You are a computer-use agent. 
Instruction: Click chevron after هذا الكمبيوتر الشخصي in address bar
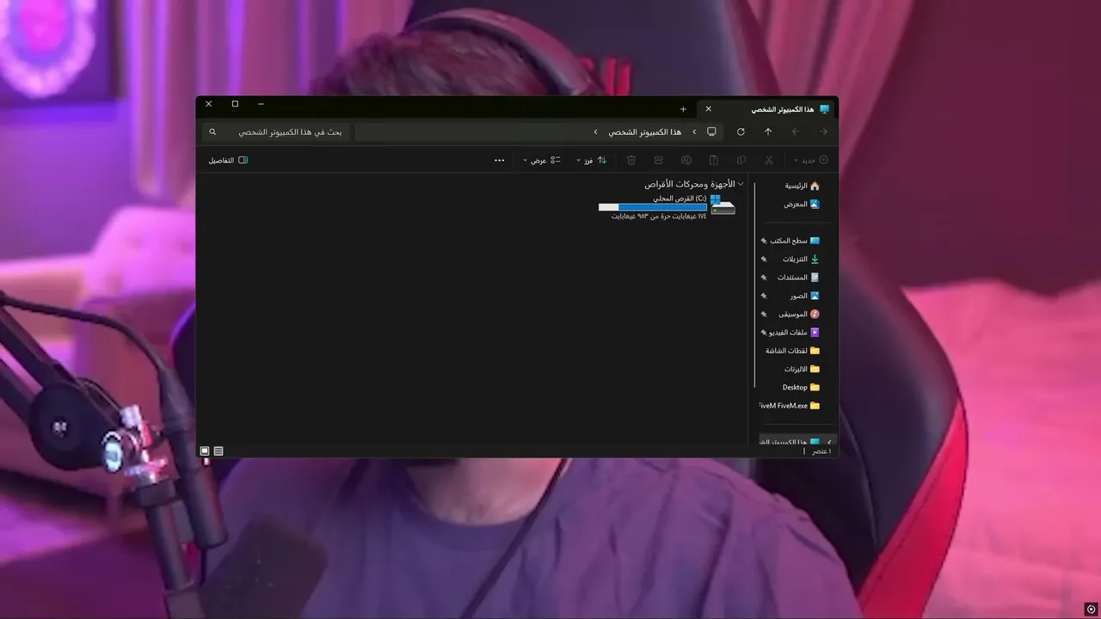click(595, 132)
